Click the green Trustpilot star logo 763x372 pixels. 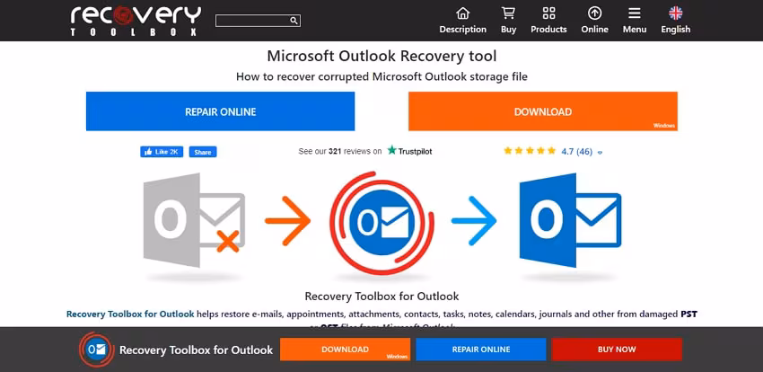[392, 150]
